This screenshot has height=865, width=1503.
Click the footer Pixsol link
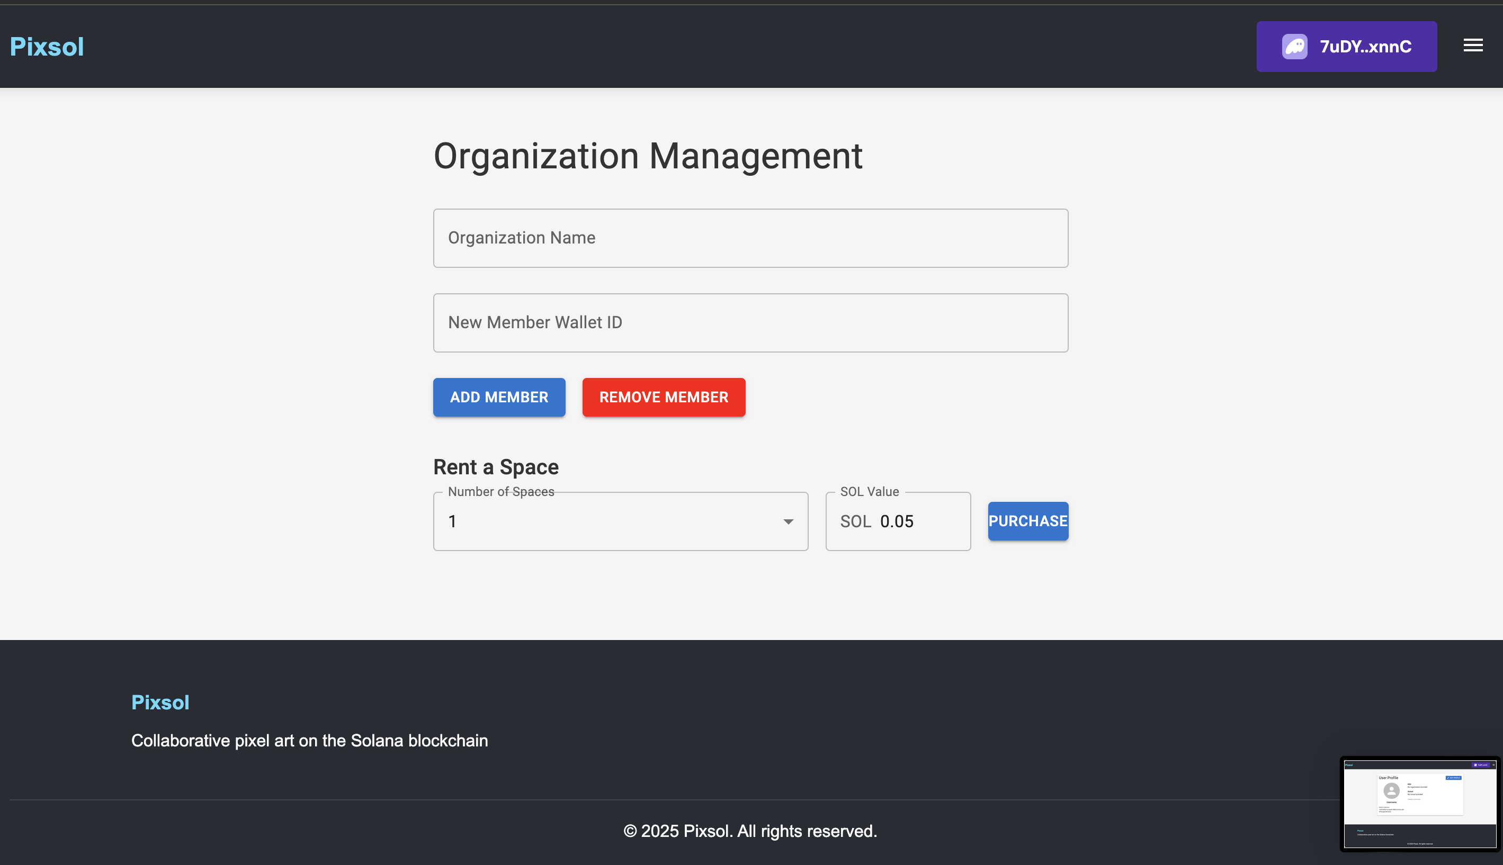160,702
